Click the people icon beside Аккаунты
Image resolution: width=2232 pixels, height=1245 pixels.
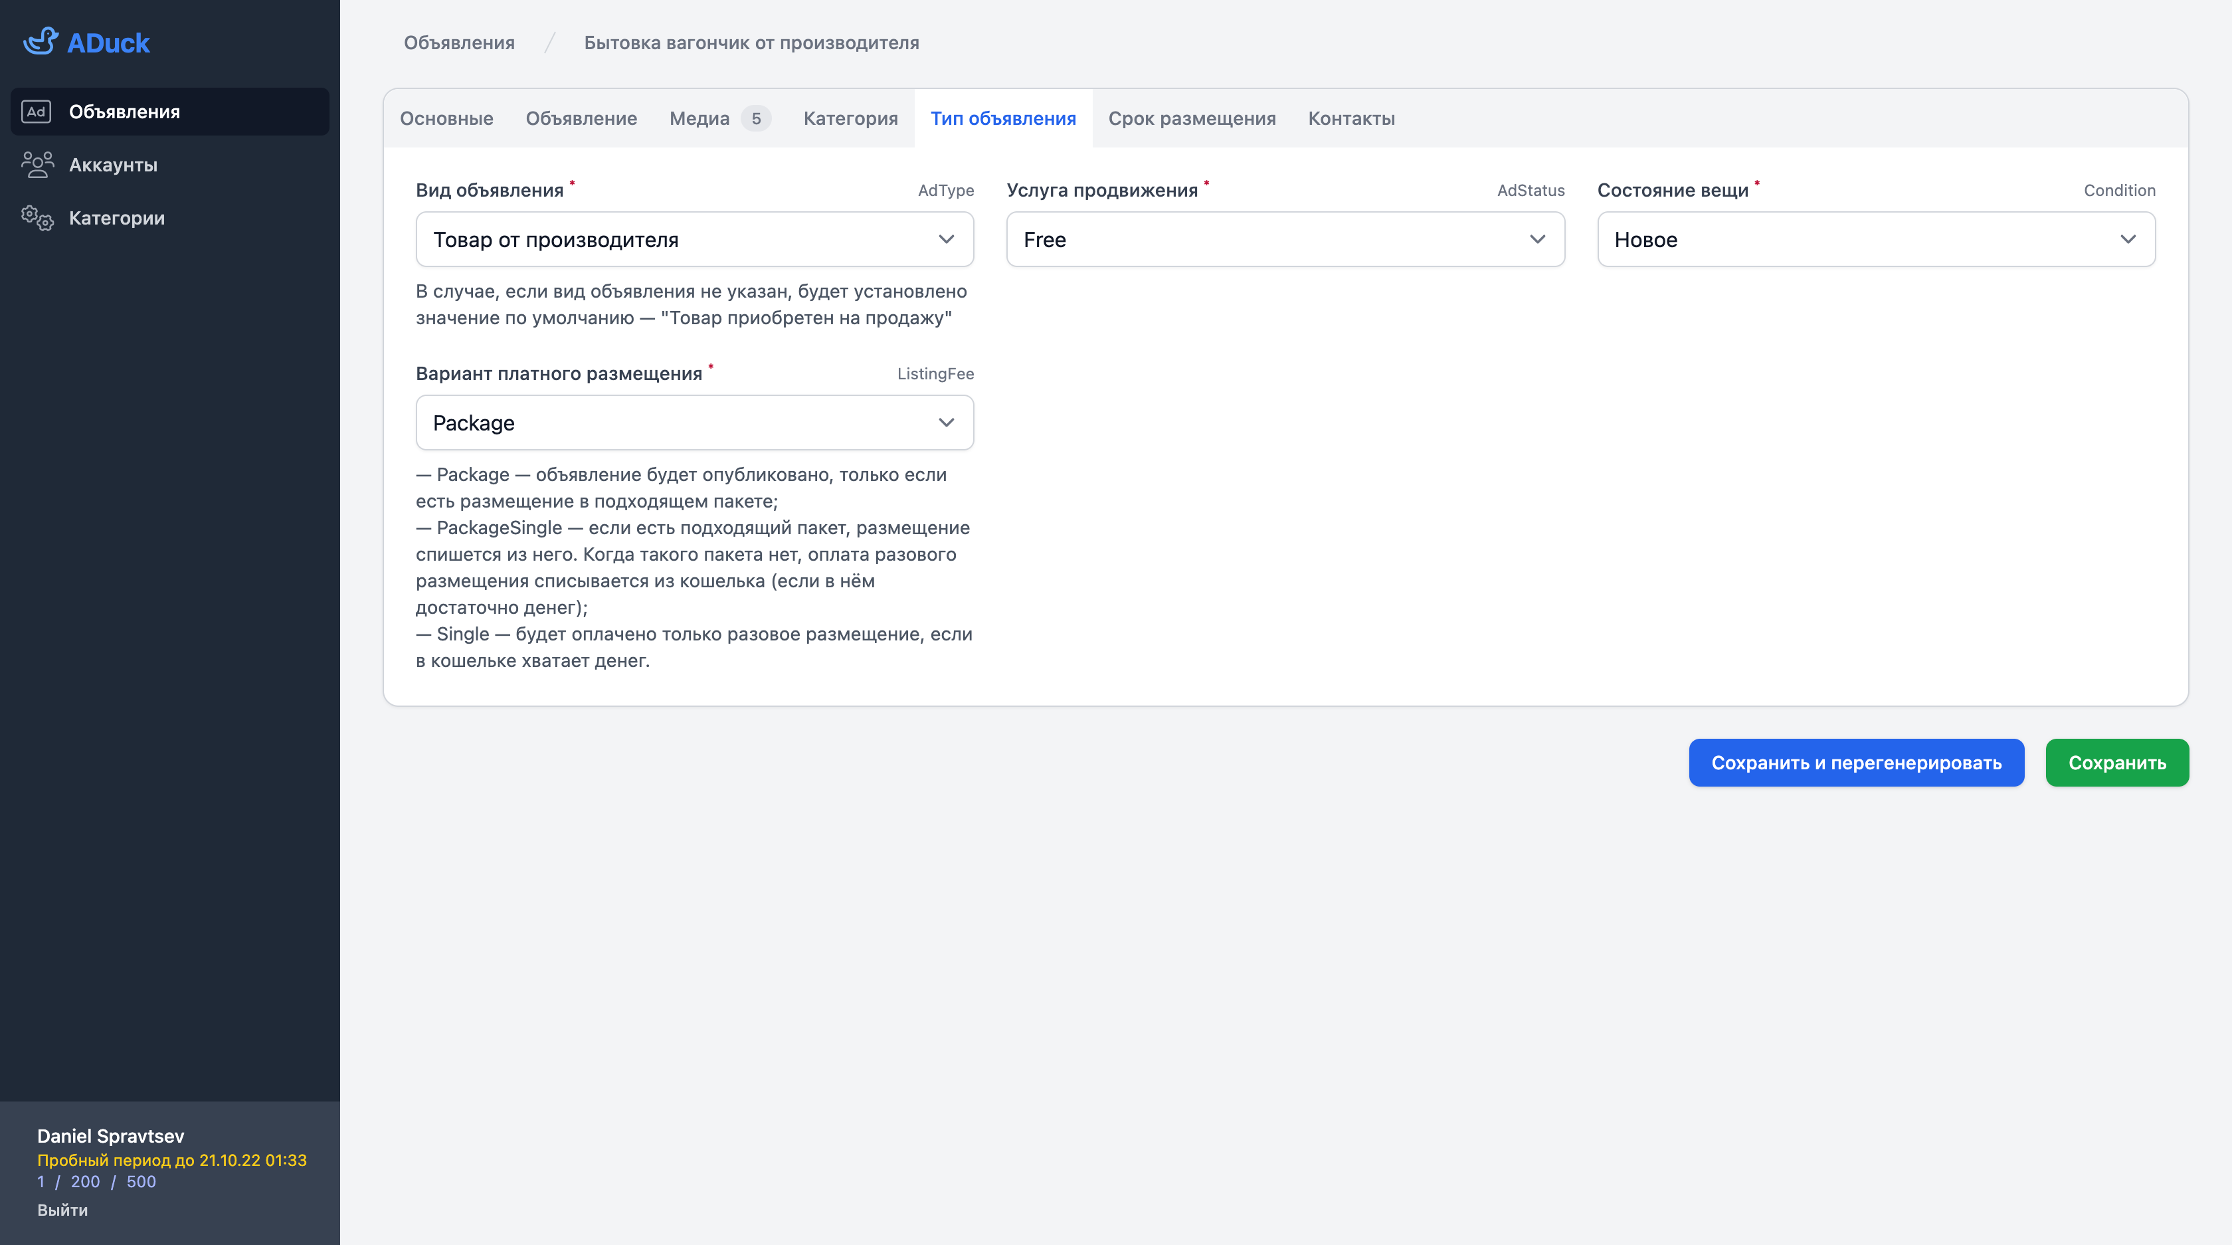coord(37,163)
